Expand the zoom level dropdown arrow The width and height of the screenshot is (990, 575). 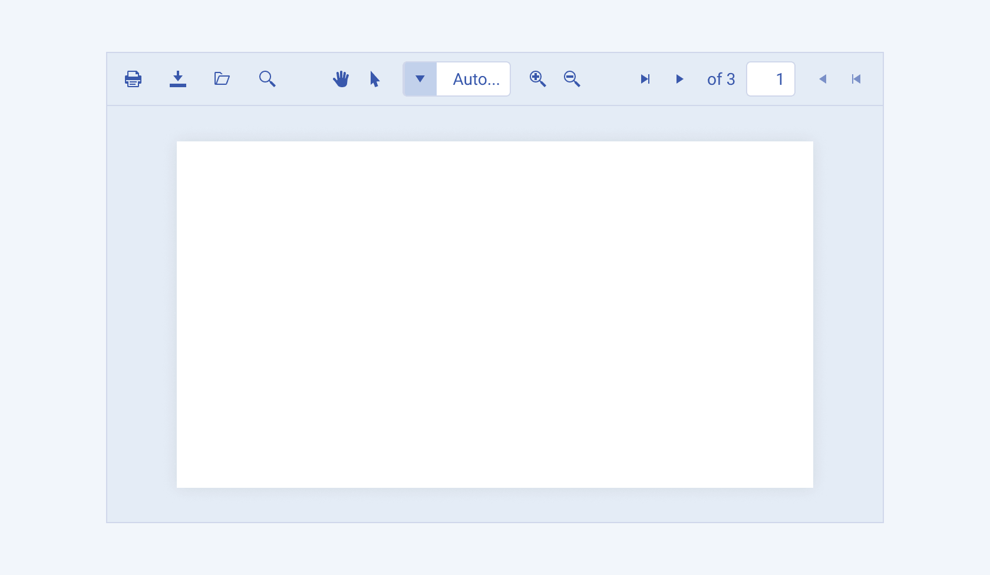pyautogui.click(x=420, y=79)
